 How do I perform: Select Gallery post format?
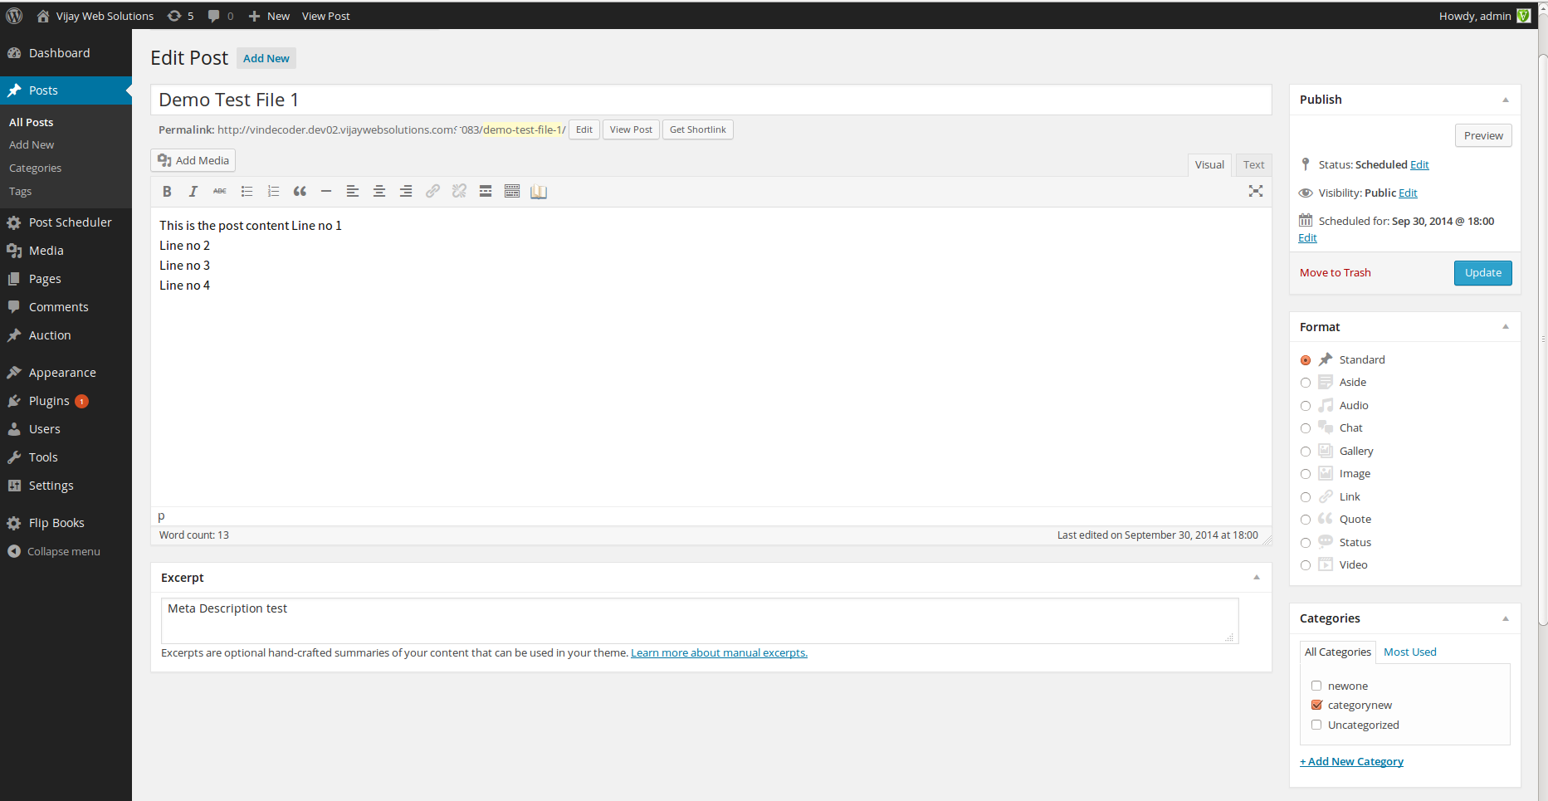(x=1306, y=452)
